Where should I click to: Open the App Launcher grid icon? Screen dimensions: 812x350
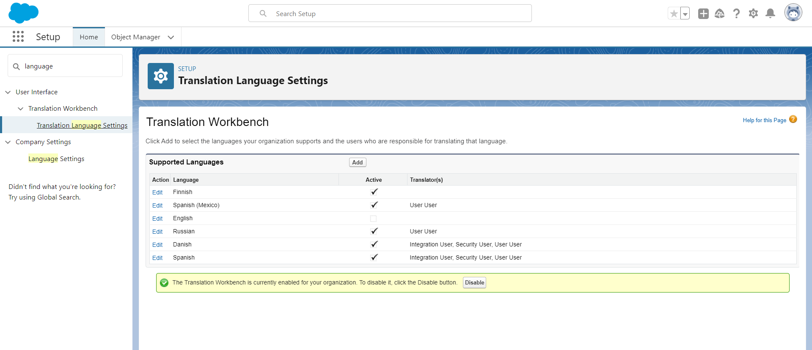[18, 37]
